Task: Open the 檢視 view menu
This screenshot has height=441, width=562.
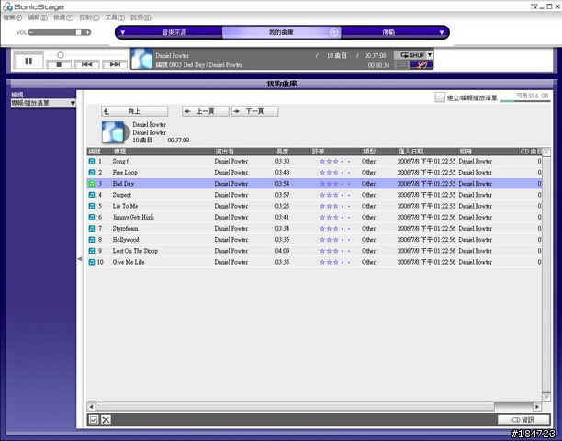Action: (x=63, y=17)
